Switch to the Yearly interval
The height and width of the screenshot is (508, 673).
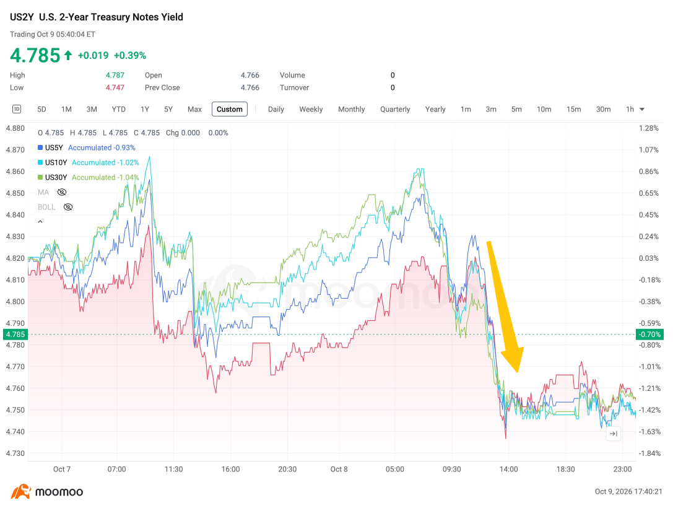click(x=435, y=109)
